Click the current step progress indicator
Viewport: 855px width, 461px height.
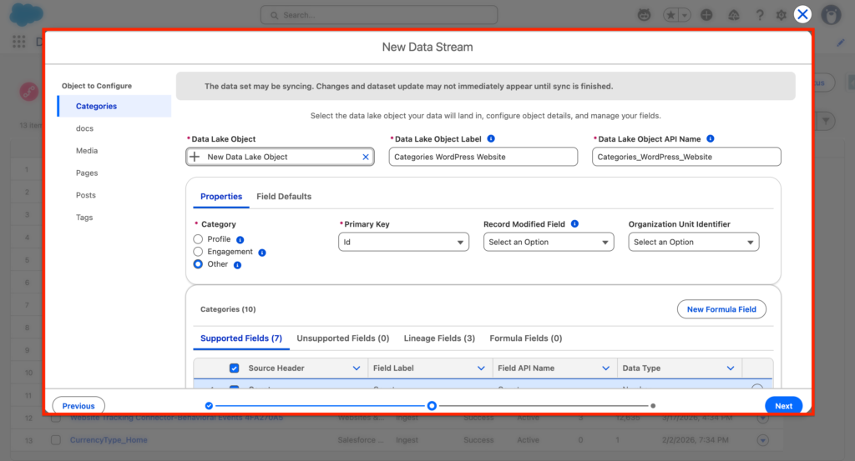tap(432, 406)
